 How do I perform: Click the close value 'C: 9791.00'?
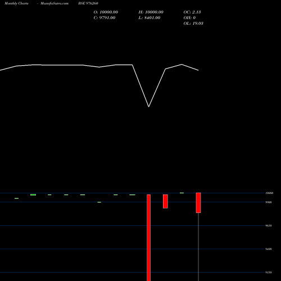[x=105, y=18]
